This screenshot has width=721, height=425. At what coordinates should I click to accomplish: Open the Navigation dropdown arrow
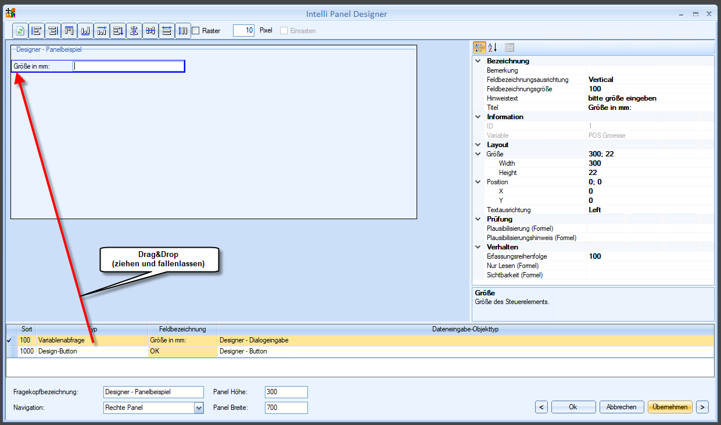[x=199, y=408]
